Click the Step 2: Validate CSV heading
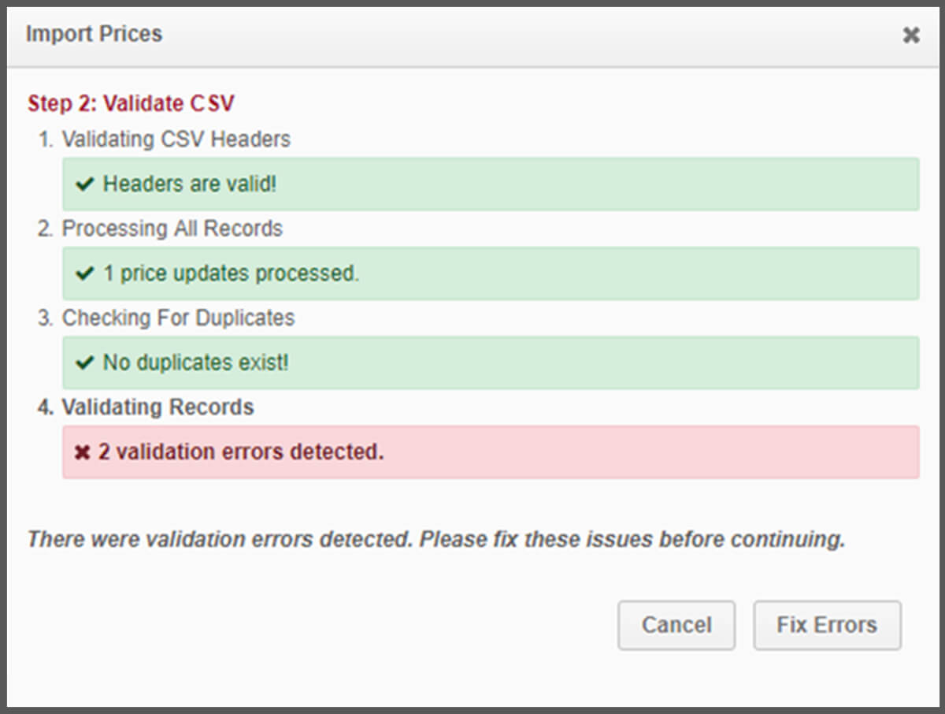Image resolution: width=945 pixels, height=714 pixels. click(x=132, y=103)
